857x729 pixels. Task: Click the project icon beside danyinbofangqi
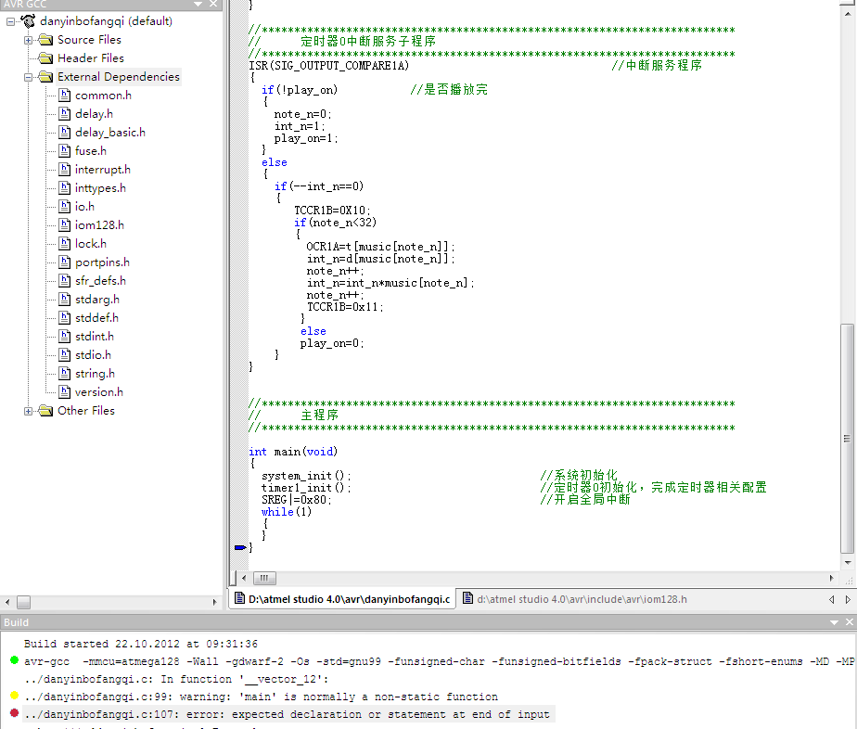coord(28,21)
